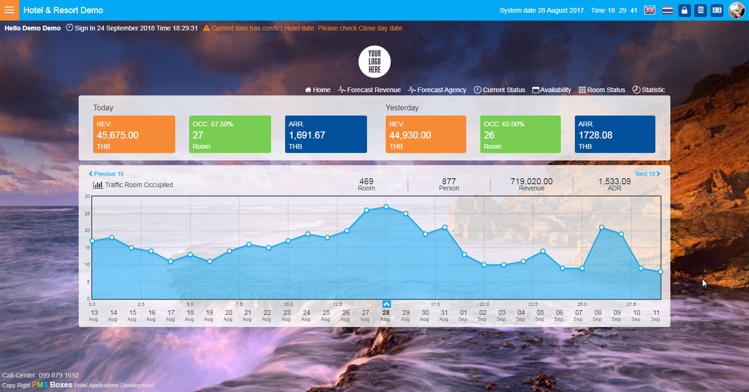The image size is (749, 392).
Task: Click yesterday's green OCC. 65.00% tile
Action: coord(520,134)
